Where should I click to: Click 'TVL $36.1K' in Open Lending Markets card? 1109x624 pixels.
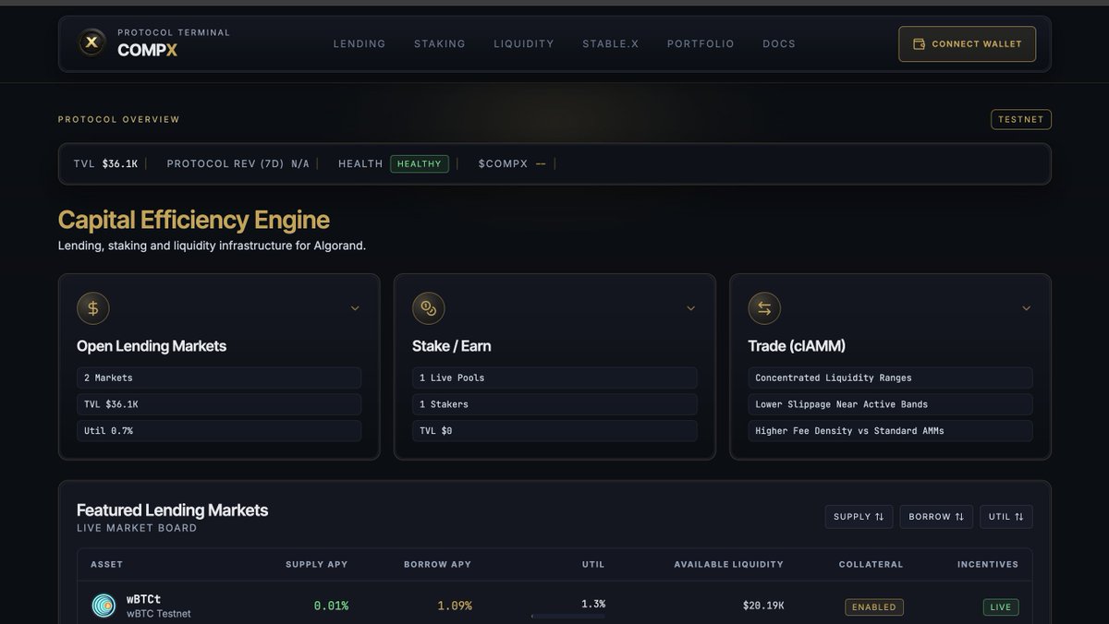pyautogui.click(x=219, y=404)
